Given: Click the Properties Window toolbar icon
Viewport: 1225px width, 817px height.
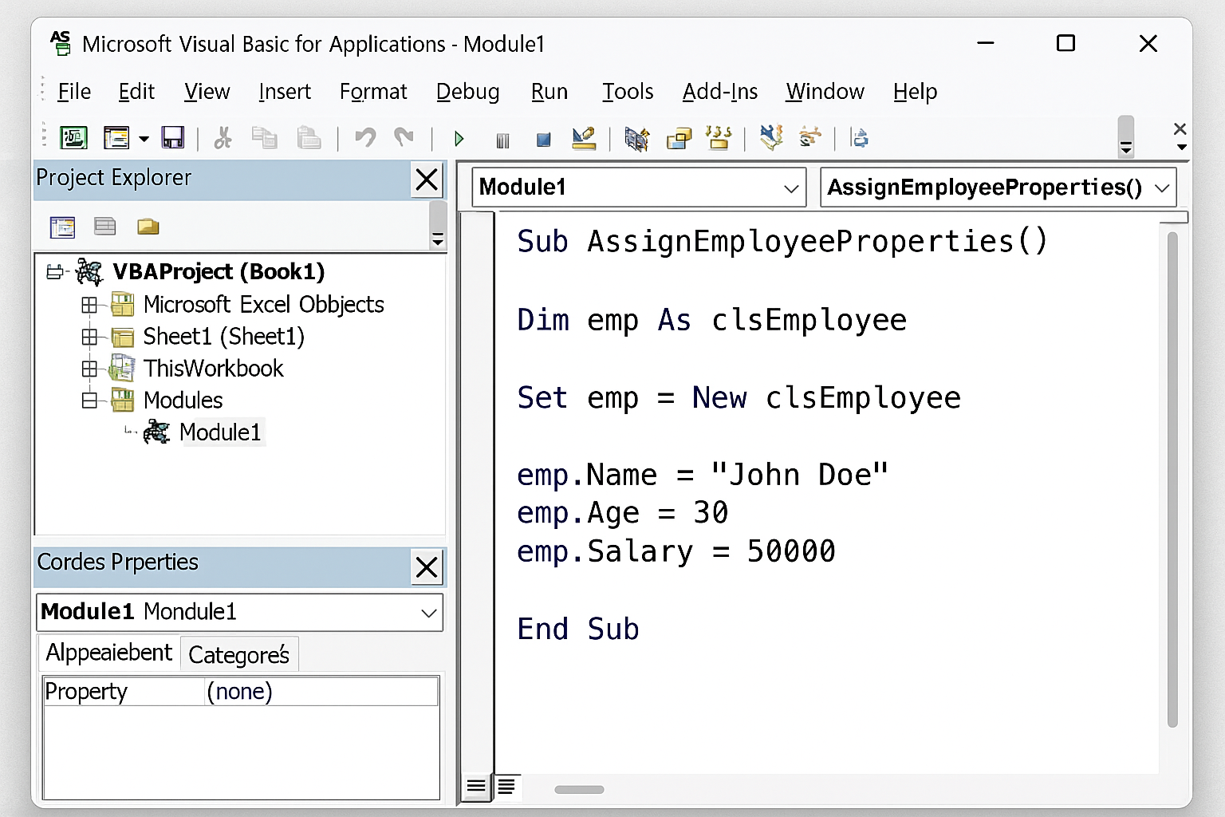Looking at the screenshot, I should [679, 139].
